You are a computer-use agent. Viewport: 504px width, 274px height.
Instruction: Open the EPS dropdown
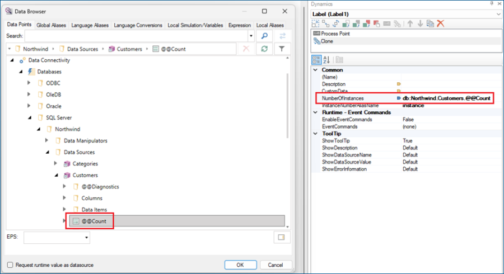[x=86, y=238]
